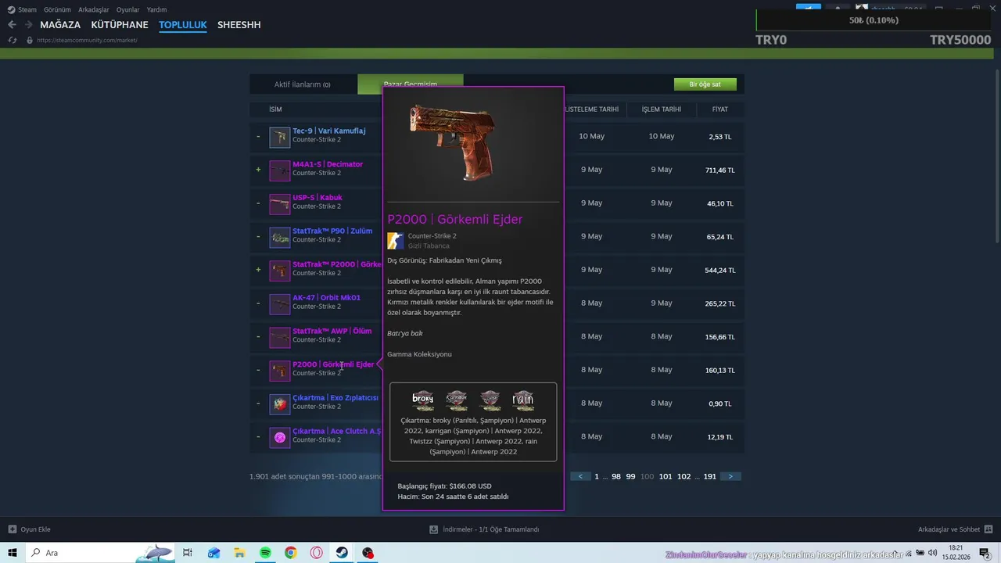1001x563 pixels.
Task: Click the rain sticker icon in tooltip
Action: point(523,400)
